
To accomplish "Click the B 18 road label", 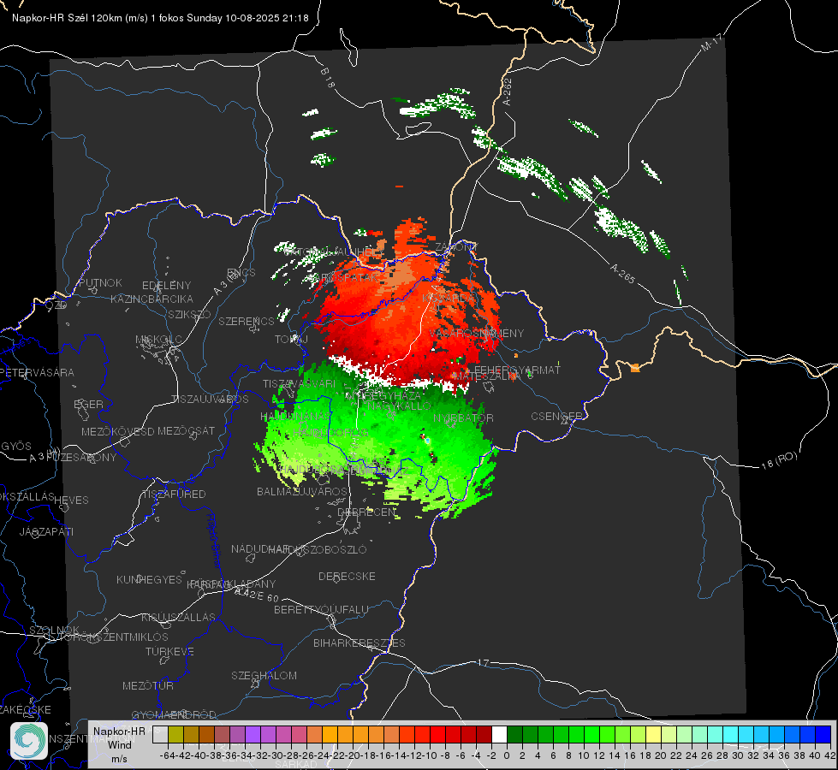I will (x=327, y=78).
